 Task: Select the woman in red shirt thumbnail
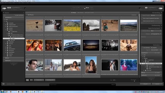129,65
